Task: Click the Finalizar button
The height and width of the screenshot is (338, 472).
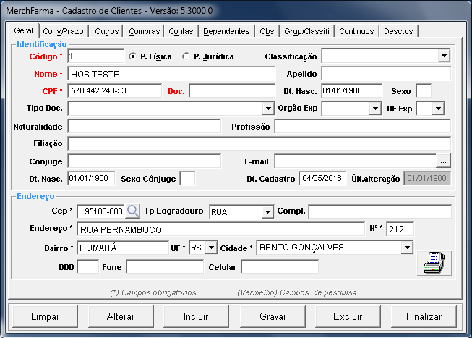Action: click(424, 317)
